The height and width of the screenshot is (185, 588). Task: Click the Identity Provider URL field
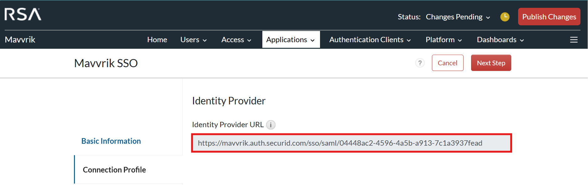[x=351, y=143]
